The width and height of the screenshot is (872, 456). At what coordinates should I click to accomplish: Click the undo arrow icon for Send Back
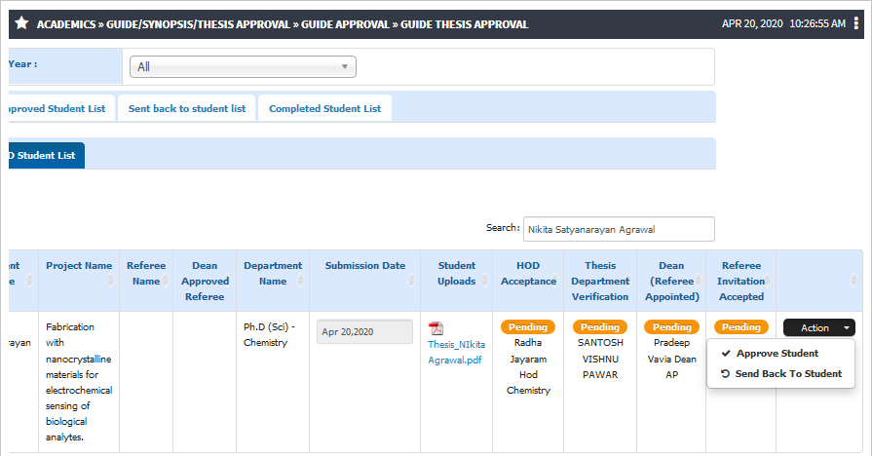click(725, 374)
